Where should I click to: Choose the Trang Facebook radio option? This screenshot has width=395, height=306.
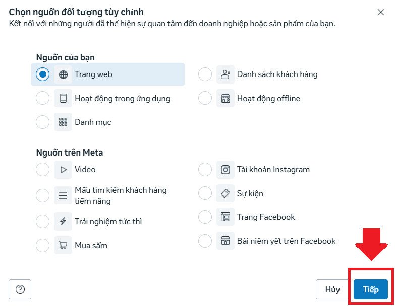[x=205, y=217]
